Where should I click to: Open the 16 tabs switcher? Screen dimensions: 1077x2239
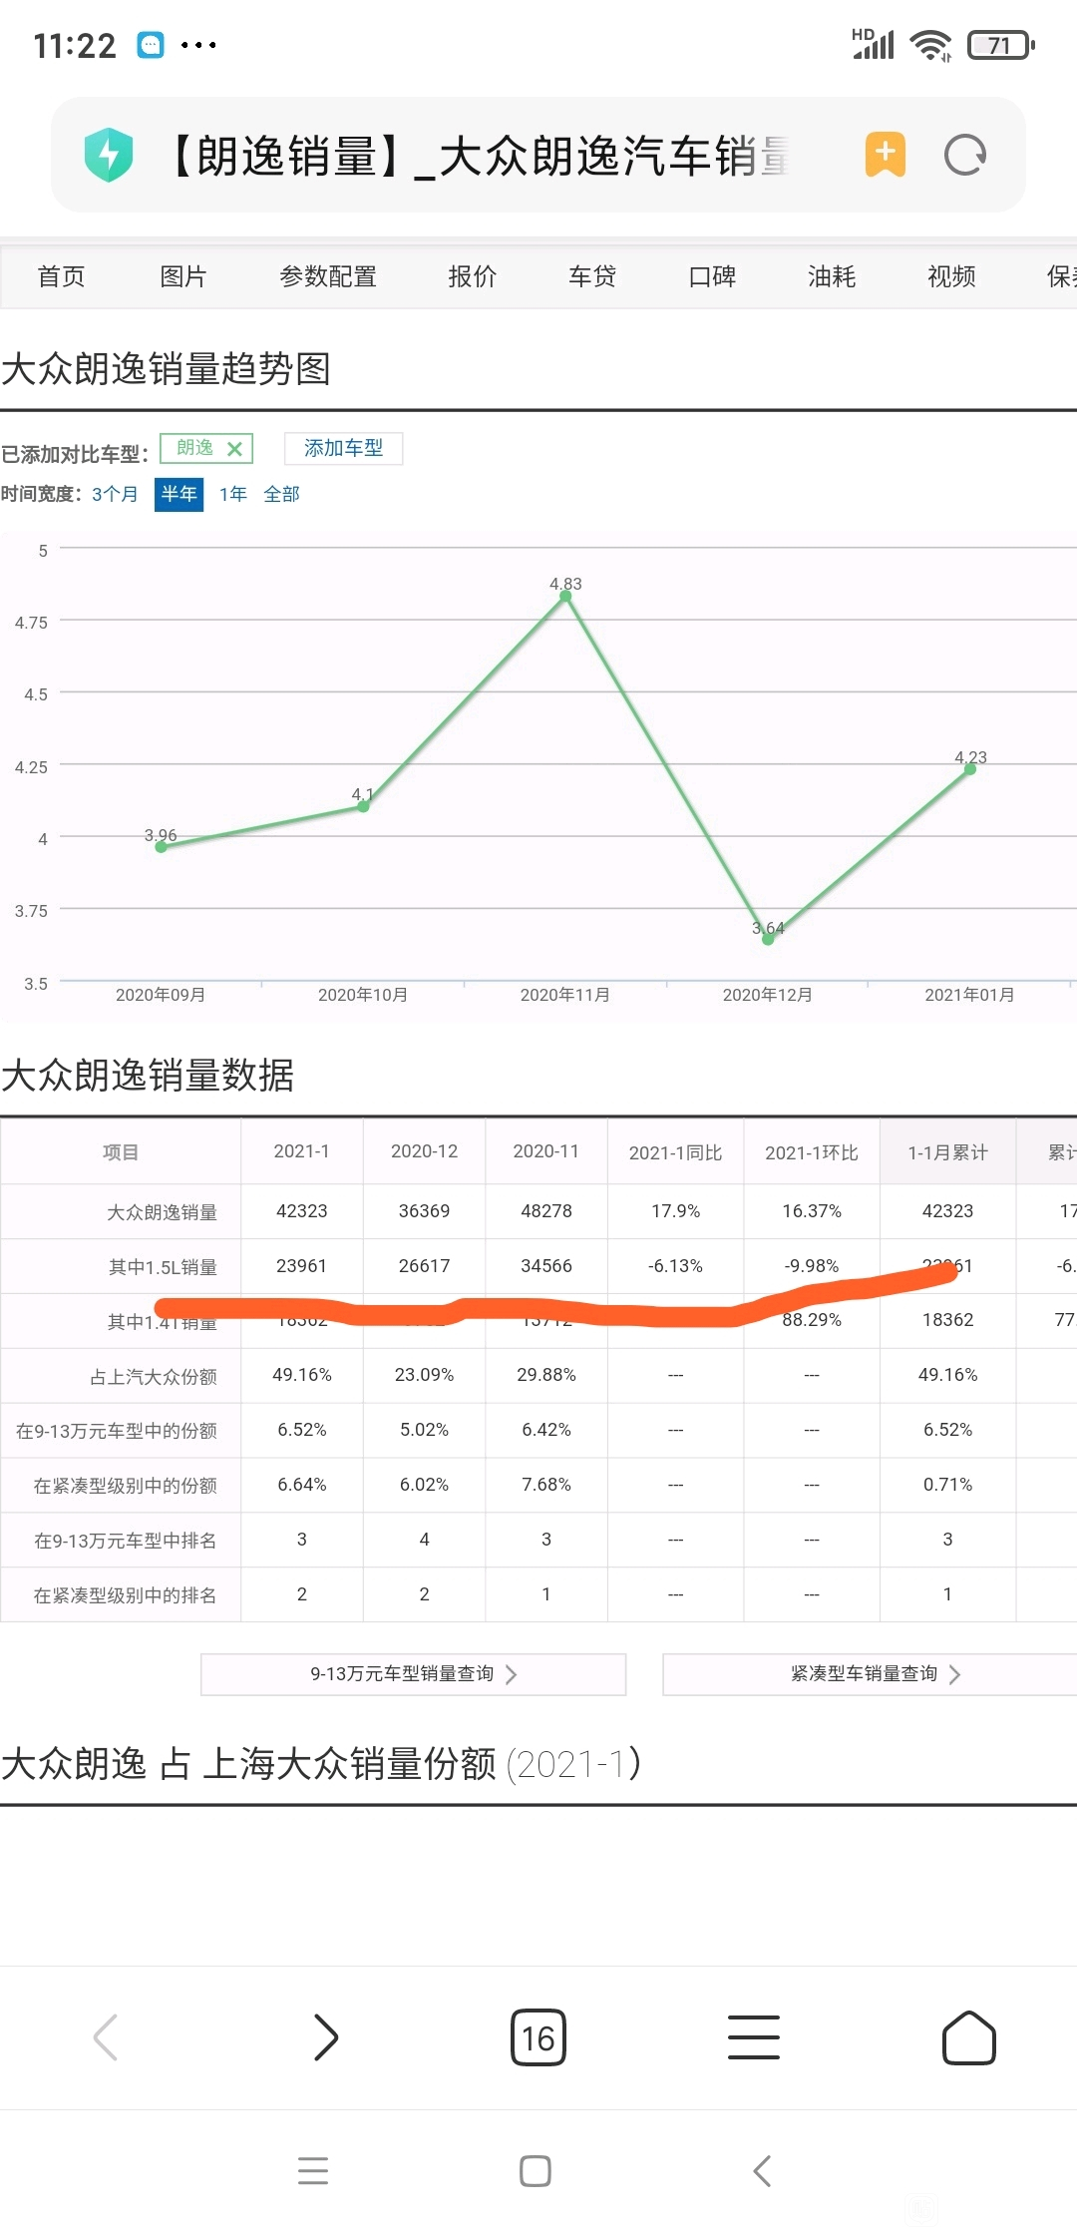point(538,2036)
